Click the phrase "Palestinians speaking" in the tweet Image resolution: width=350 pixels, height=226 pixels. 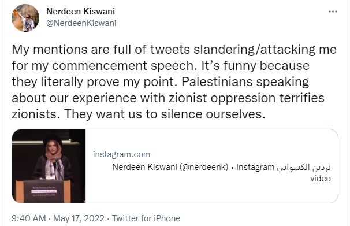(245, 82)
